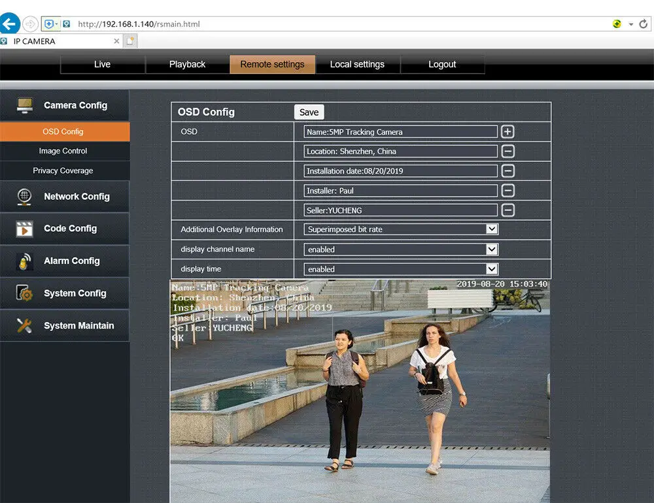The height and width of the screenshot is (503, 654).
Task: Select Privacy Coverage in the sidebar
Action: (63, 170)
